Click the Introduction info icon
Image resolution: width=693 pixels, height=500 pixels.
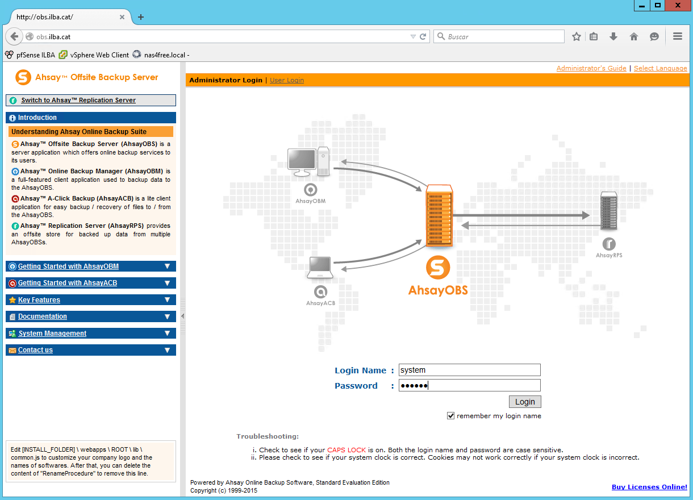click(12, 118)
